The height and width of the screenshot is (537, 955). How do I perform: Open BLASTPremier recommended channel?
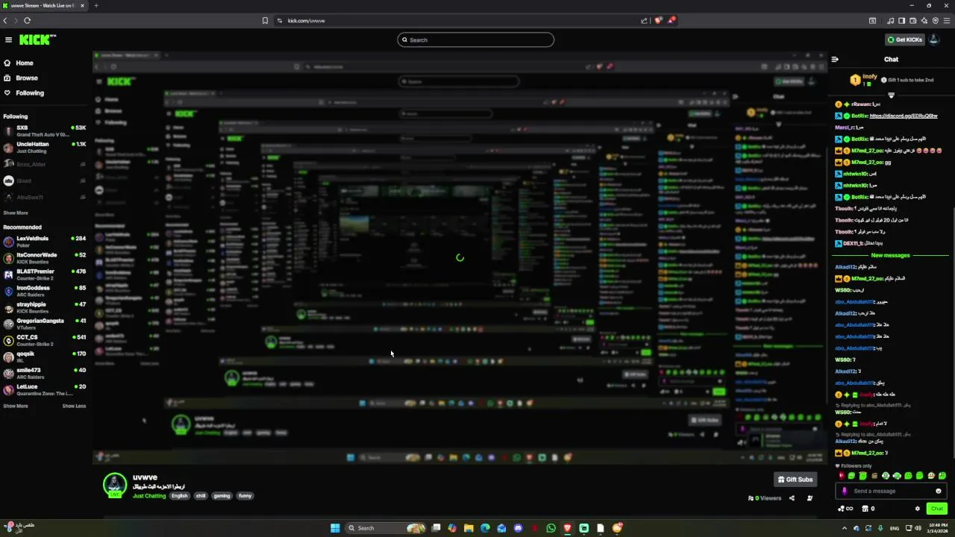tap(45, 274)
